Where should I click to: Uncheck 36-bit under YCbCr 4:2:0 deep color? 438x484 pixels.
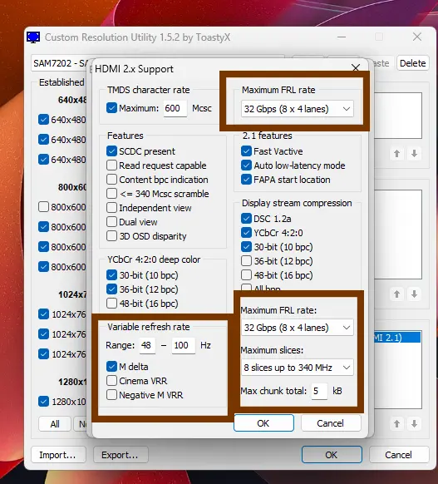[111, 289]
